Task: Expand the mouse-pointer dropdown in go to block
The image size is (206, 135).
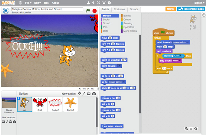Action: (124, 82)
